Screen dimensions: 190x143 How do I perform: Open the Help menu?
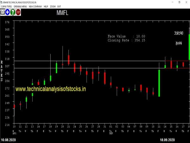click(46, 6)
